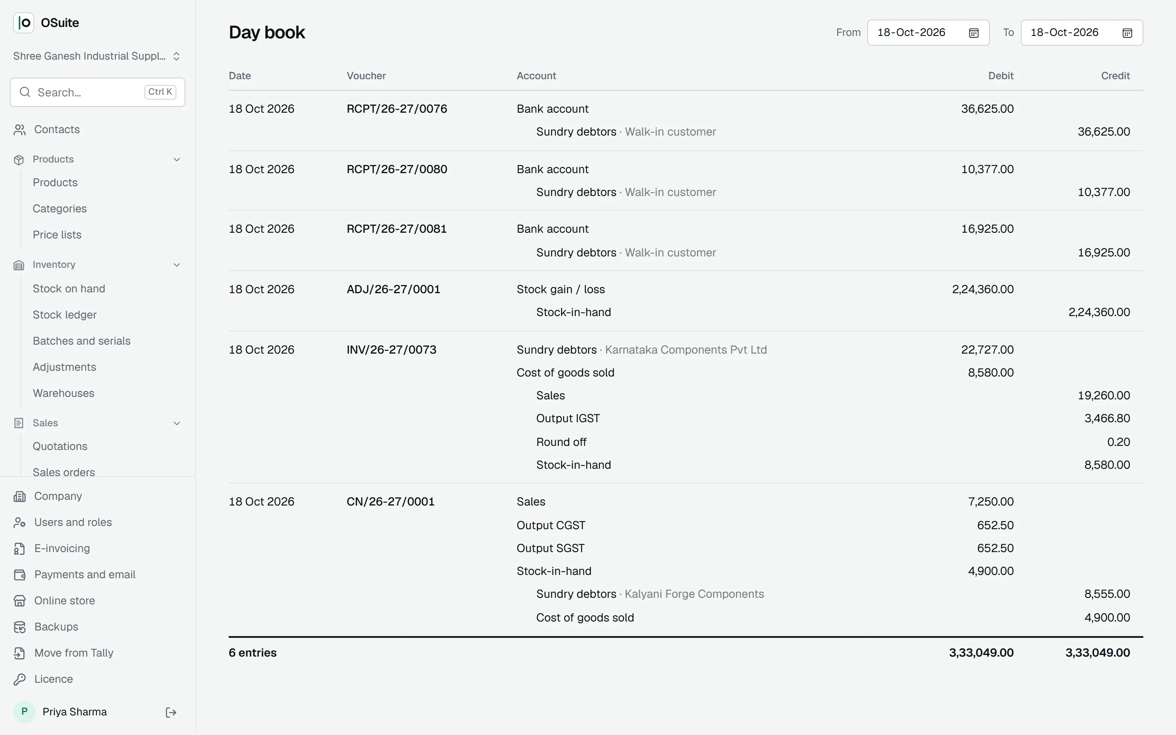
Task: Open the To date calendar picker icon
Action: click(x=1127, y=33)
